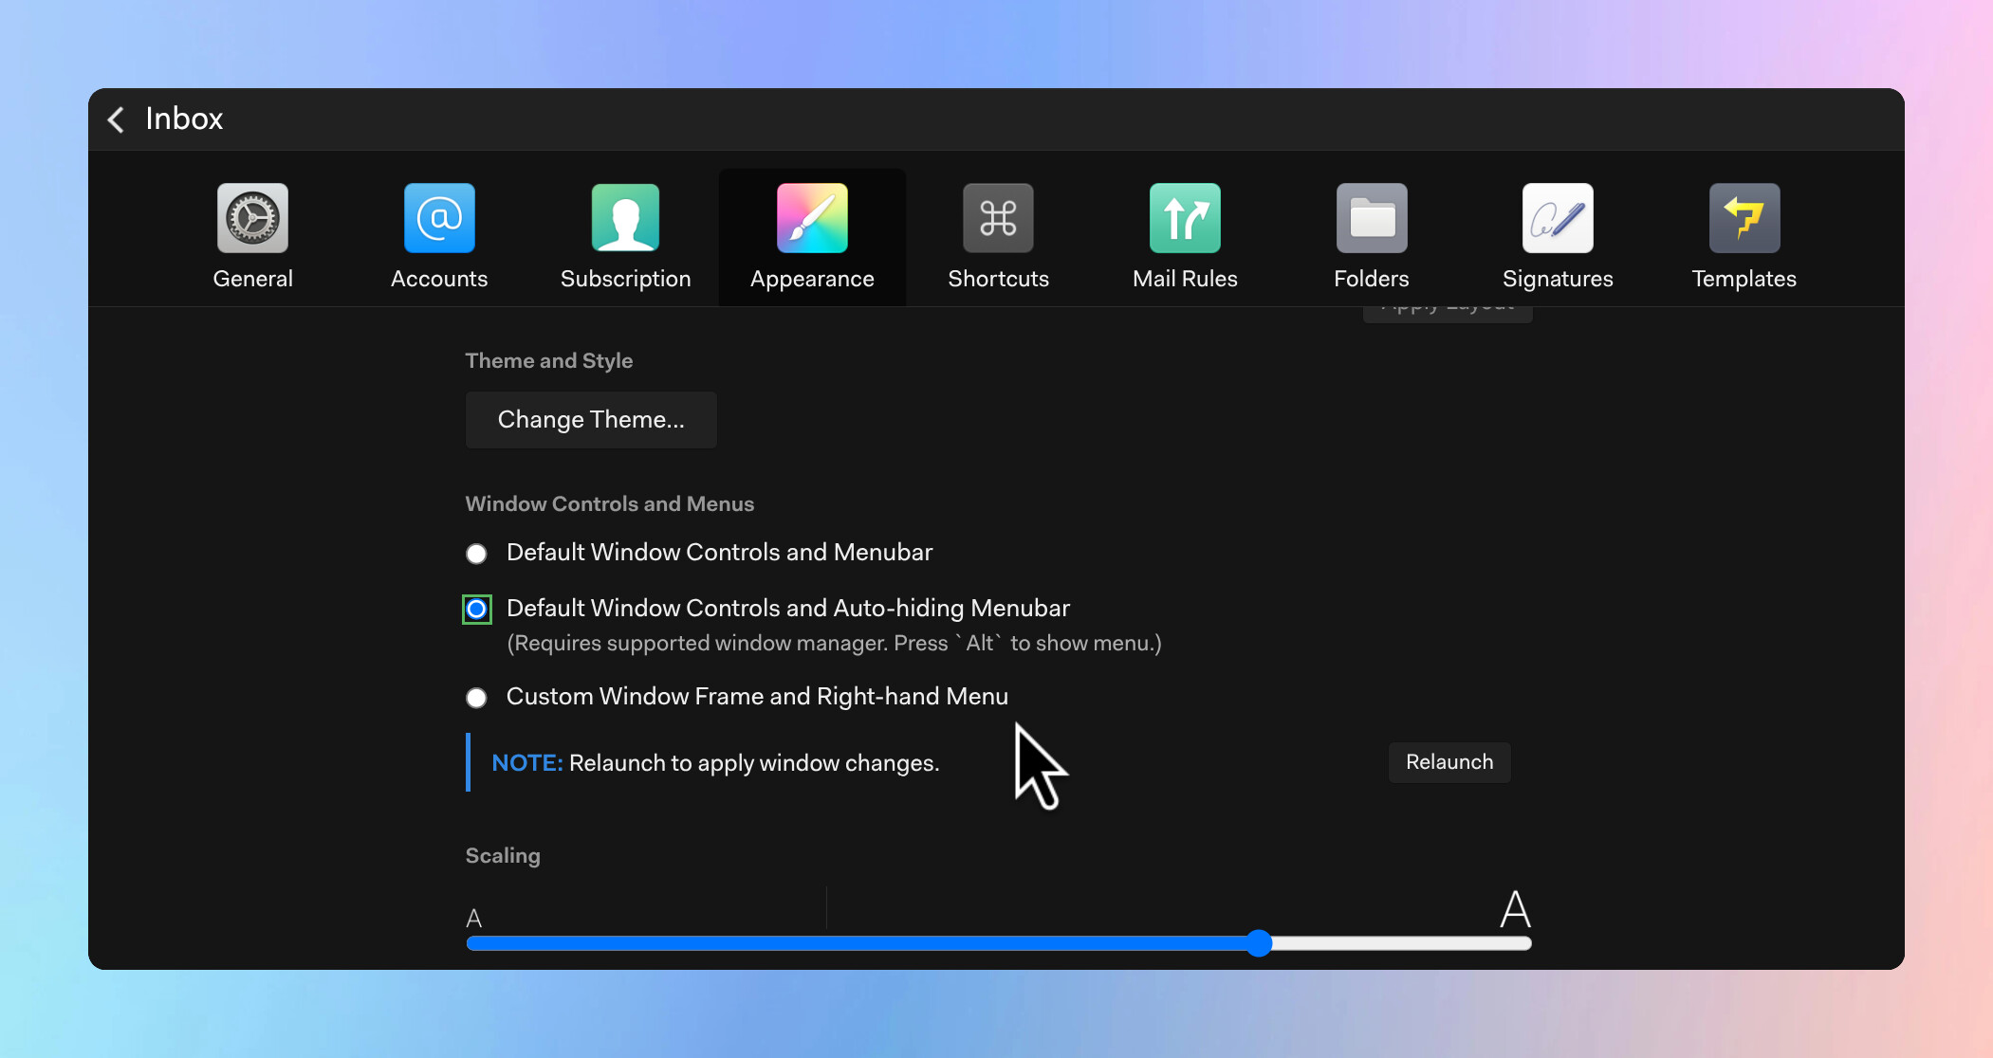Choose Custom Window Frame and Right-hand Menu
Viewport: 1993px width, 1058px height.
[x=476, y=698]
